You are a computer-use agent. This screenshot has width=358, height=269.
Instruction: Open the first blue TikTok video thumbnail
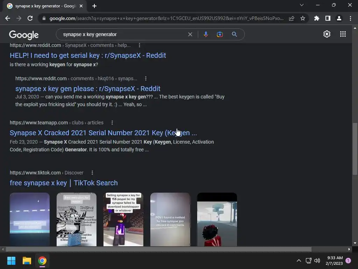click(x=30, y=219)
